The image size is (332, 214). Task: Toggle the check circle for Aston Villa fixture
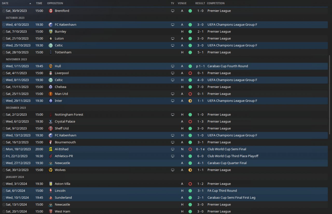[x=4, y=184]
